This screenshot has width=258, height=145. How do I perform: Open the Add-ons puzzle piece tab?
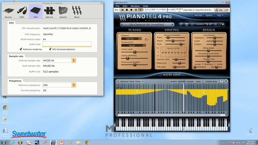[49, 12]
